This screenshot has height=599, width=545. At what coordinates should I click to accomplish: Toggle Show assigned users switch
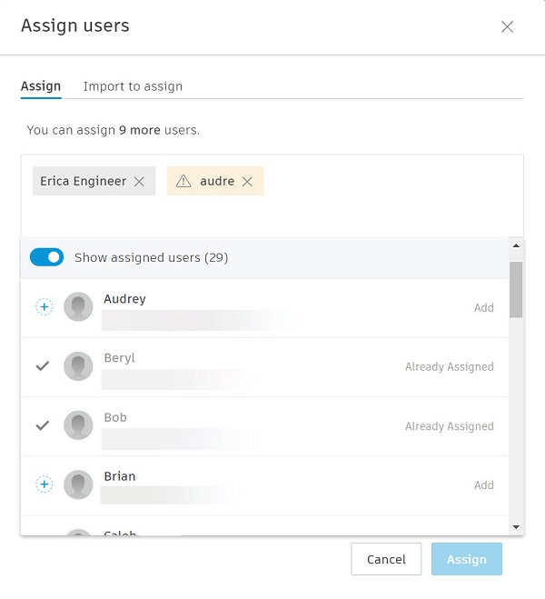(x=46, y=257)
